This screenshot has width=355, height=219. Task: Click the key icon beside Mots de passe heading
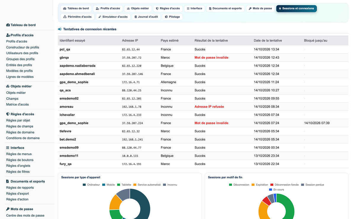[x=8, y=209]
